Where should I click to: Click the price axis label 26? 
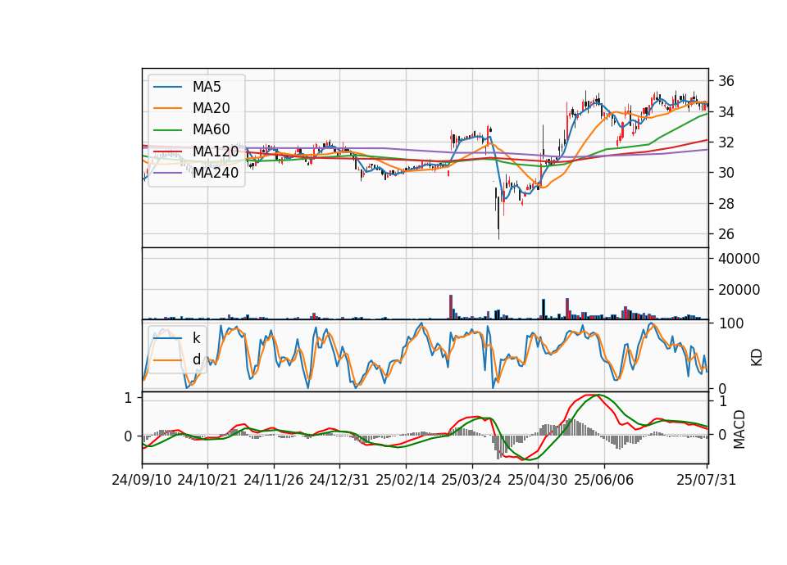[726, 234]
